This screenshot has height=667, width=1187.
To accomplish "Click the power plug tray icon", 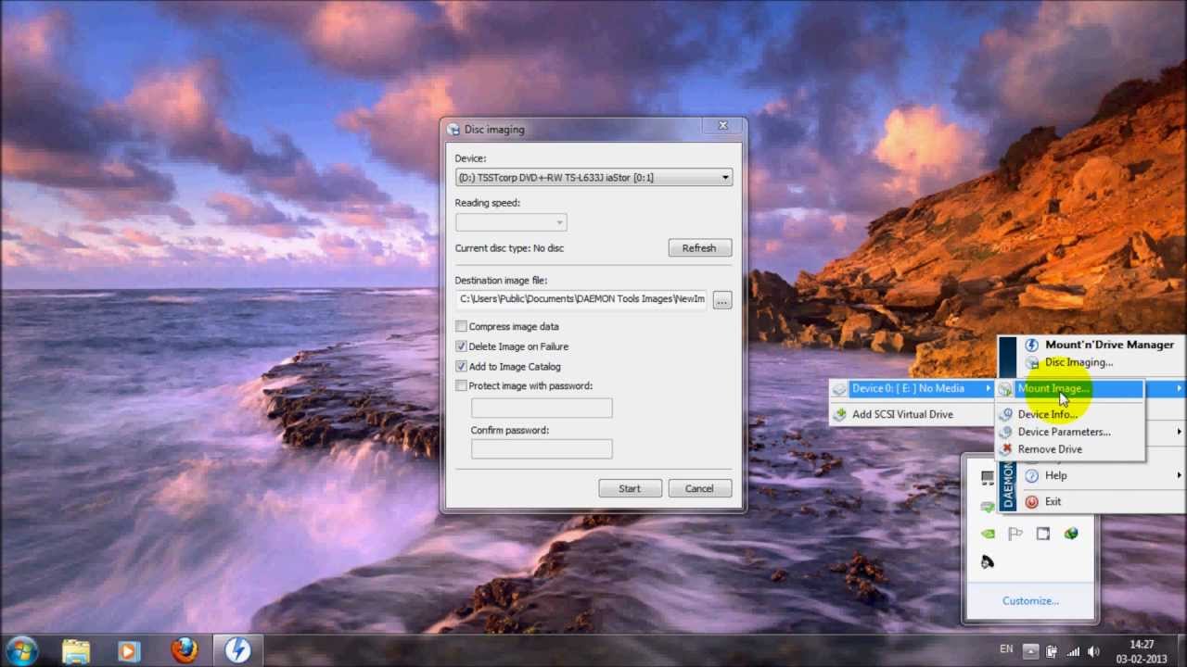I will [1053, 651].
